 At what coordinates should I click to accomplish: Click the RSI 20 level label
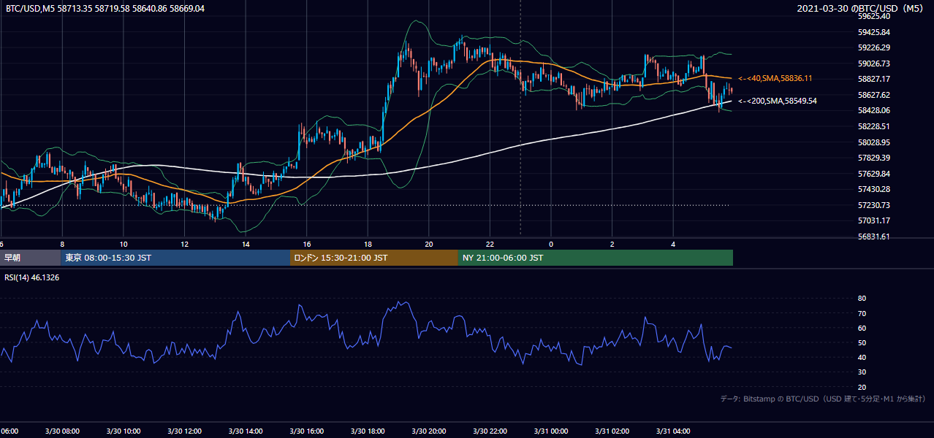click(862, 387)
